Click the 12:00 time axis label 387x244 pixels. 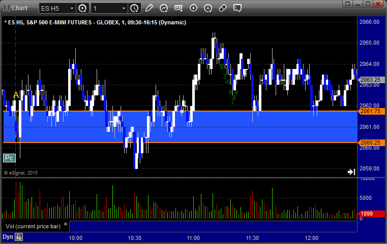pyautogui.click(x=311, y=238)
